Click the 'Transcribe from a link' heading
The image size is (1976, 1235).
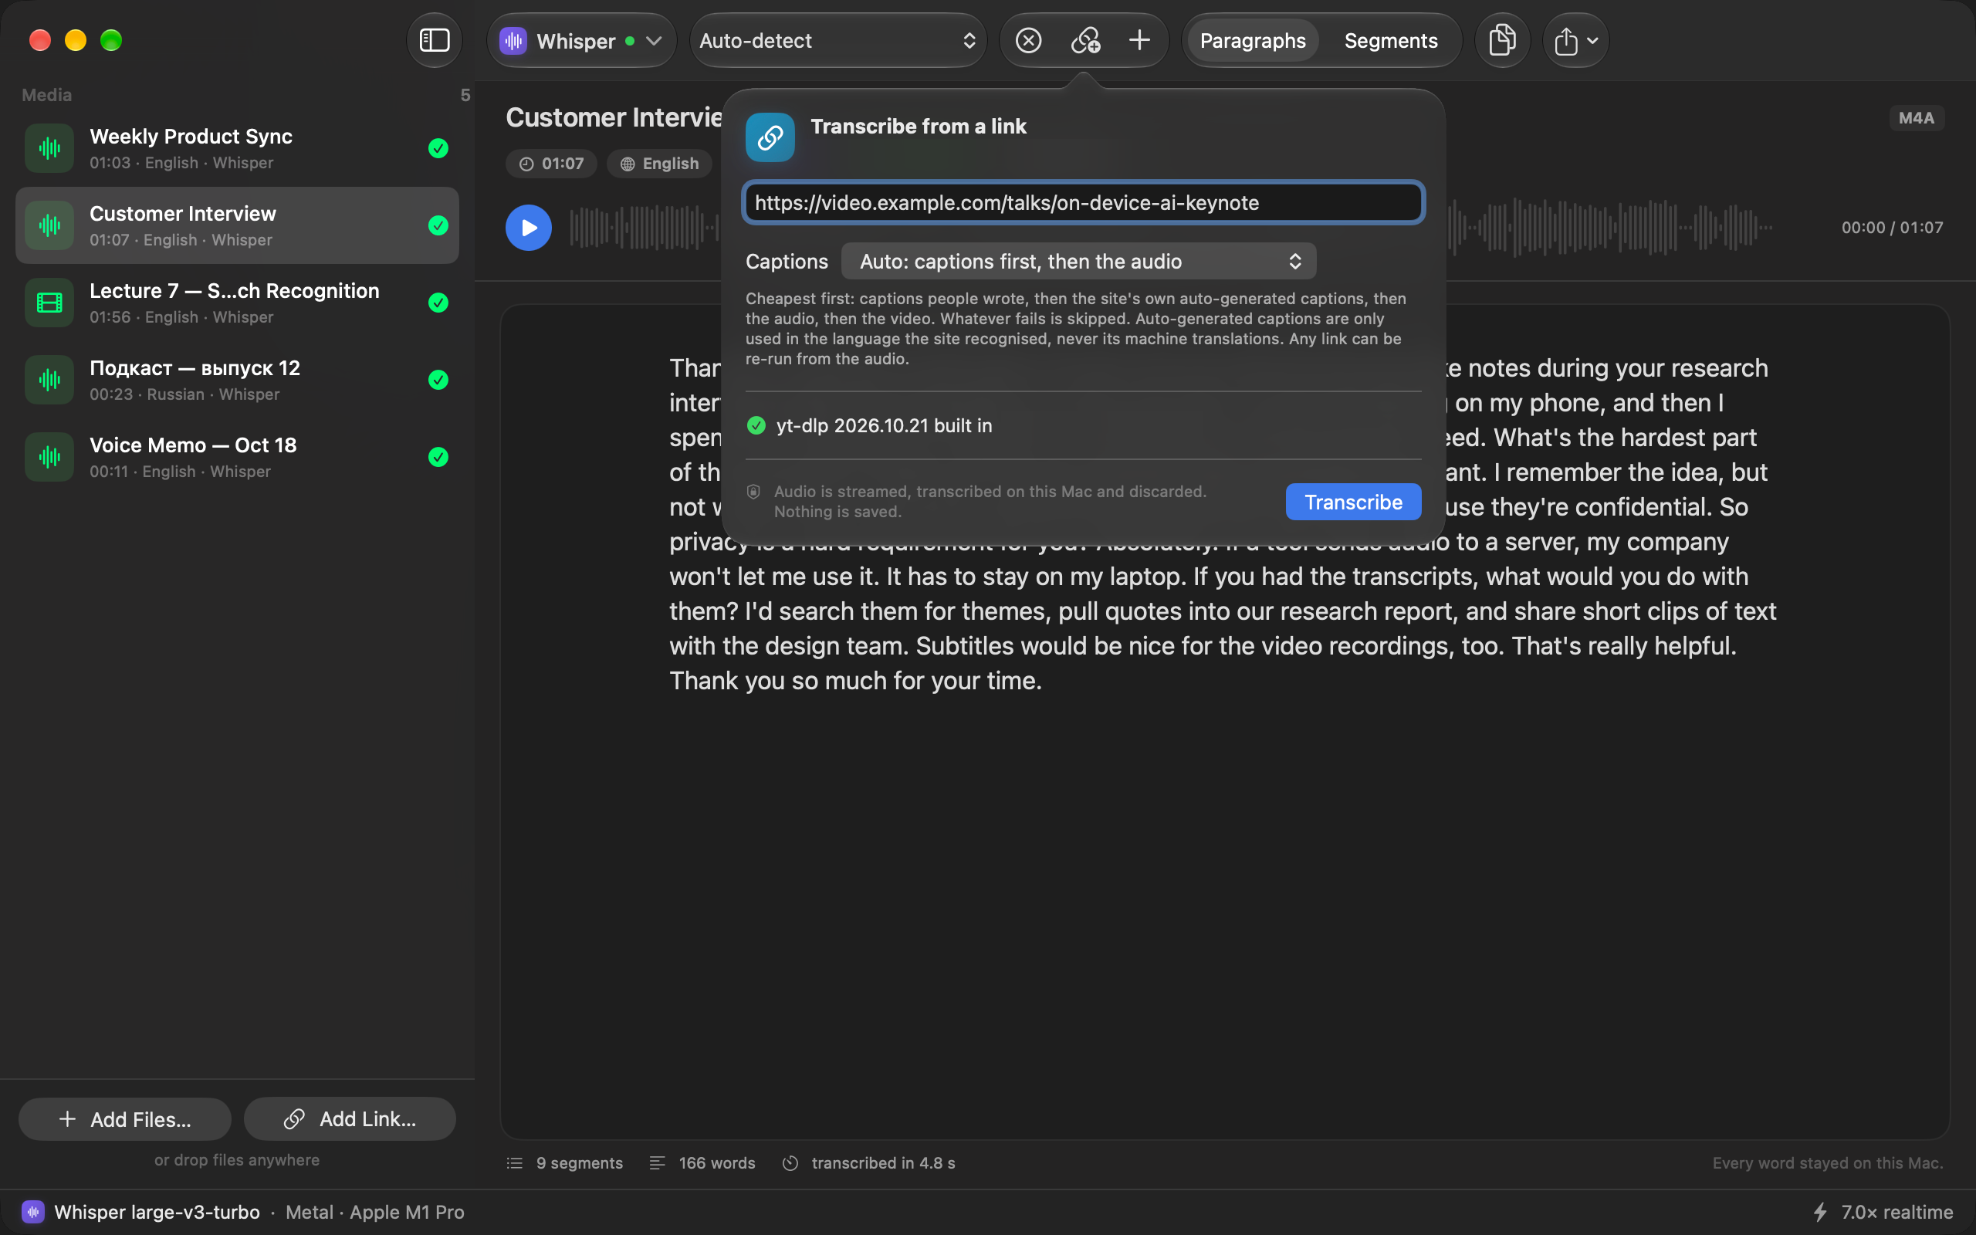point(919,126)
